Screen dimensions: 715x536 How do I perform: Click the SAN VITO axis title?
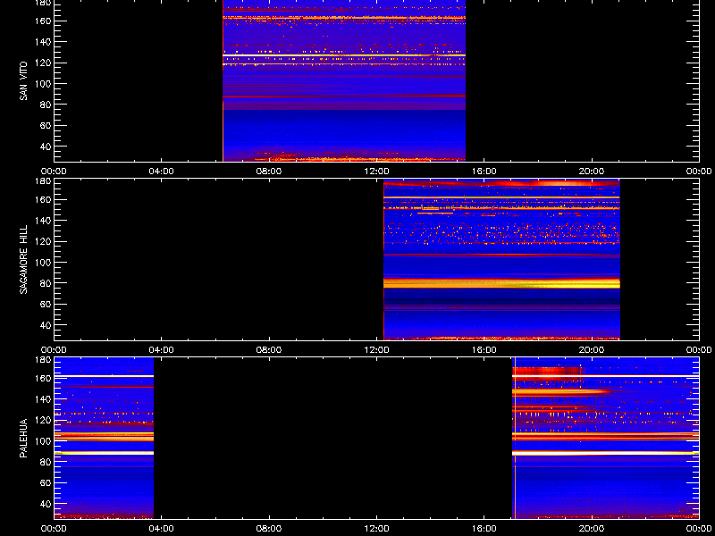(23, 81)
